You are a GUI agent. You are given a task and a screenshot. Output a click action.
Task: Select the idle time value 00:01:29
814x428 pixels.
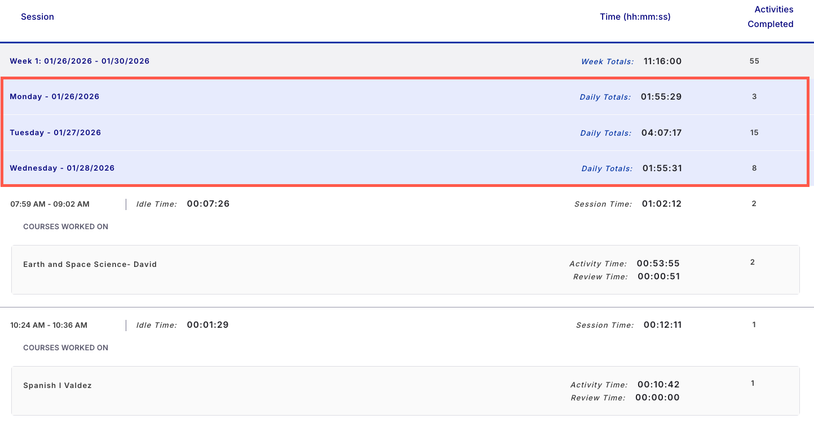pyautogui.click(x=207, y=325)
